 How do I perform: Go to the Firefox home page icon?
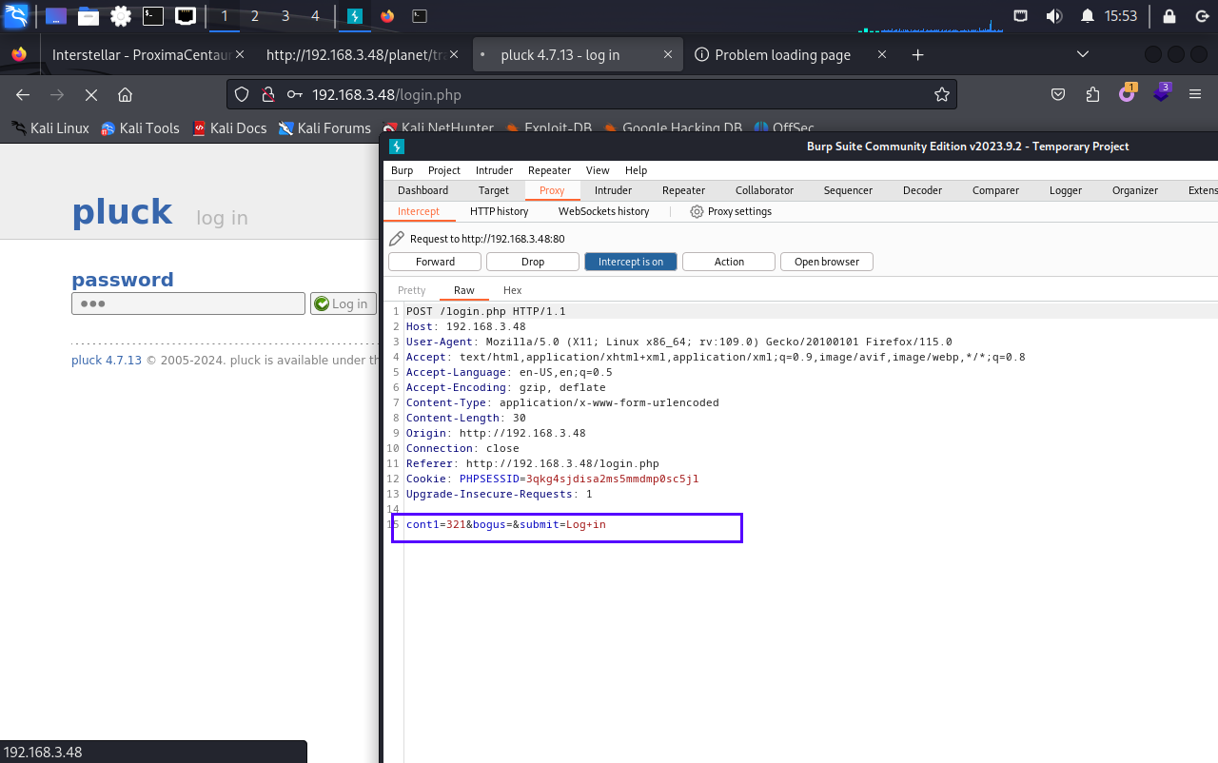(x=125, y=94)
